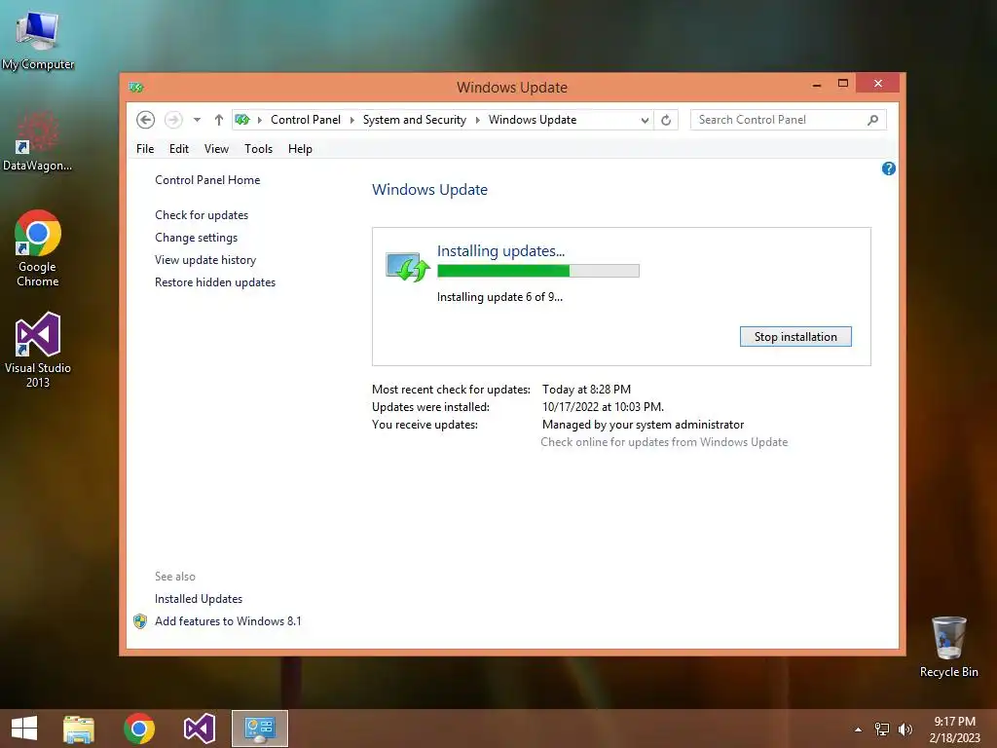Launch Visual Studio from the taskbar
Image resolution: width=997 pixels, height=748 pixels.
[x=200, y=729]
